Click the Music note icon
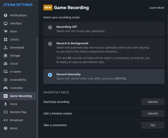Screen dimensions: 168x138 tap(6, 128)
